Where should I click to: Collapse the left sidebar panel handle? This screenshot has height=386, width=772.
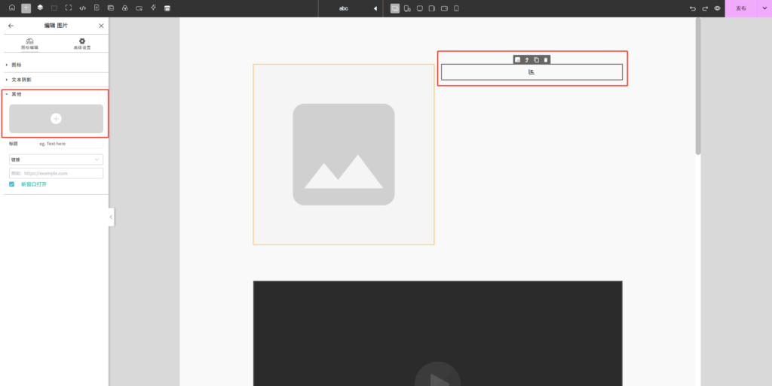point(112,217)
